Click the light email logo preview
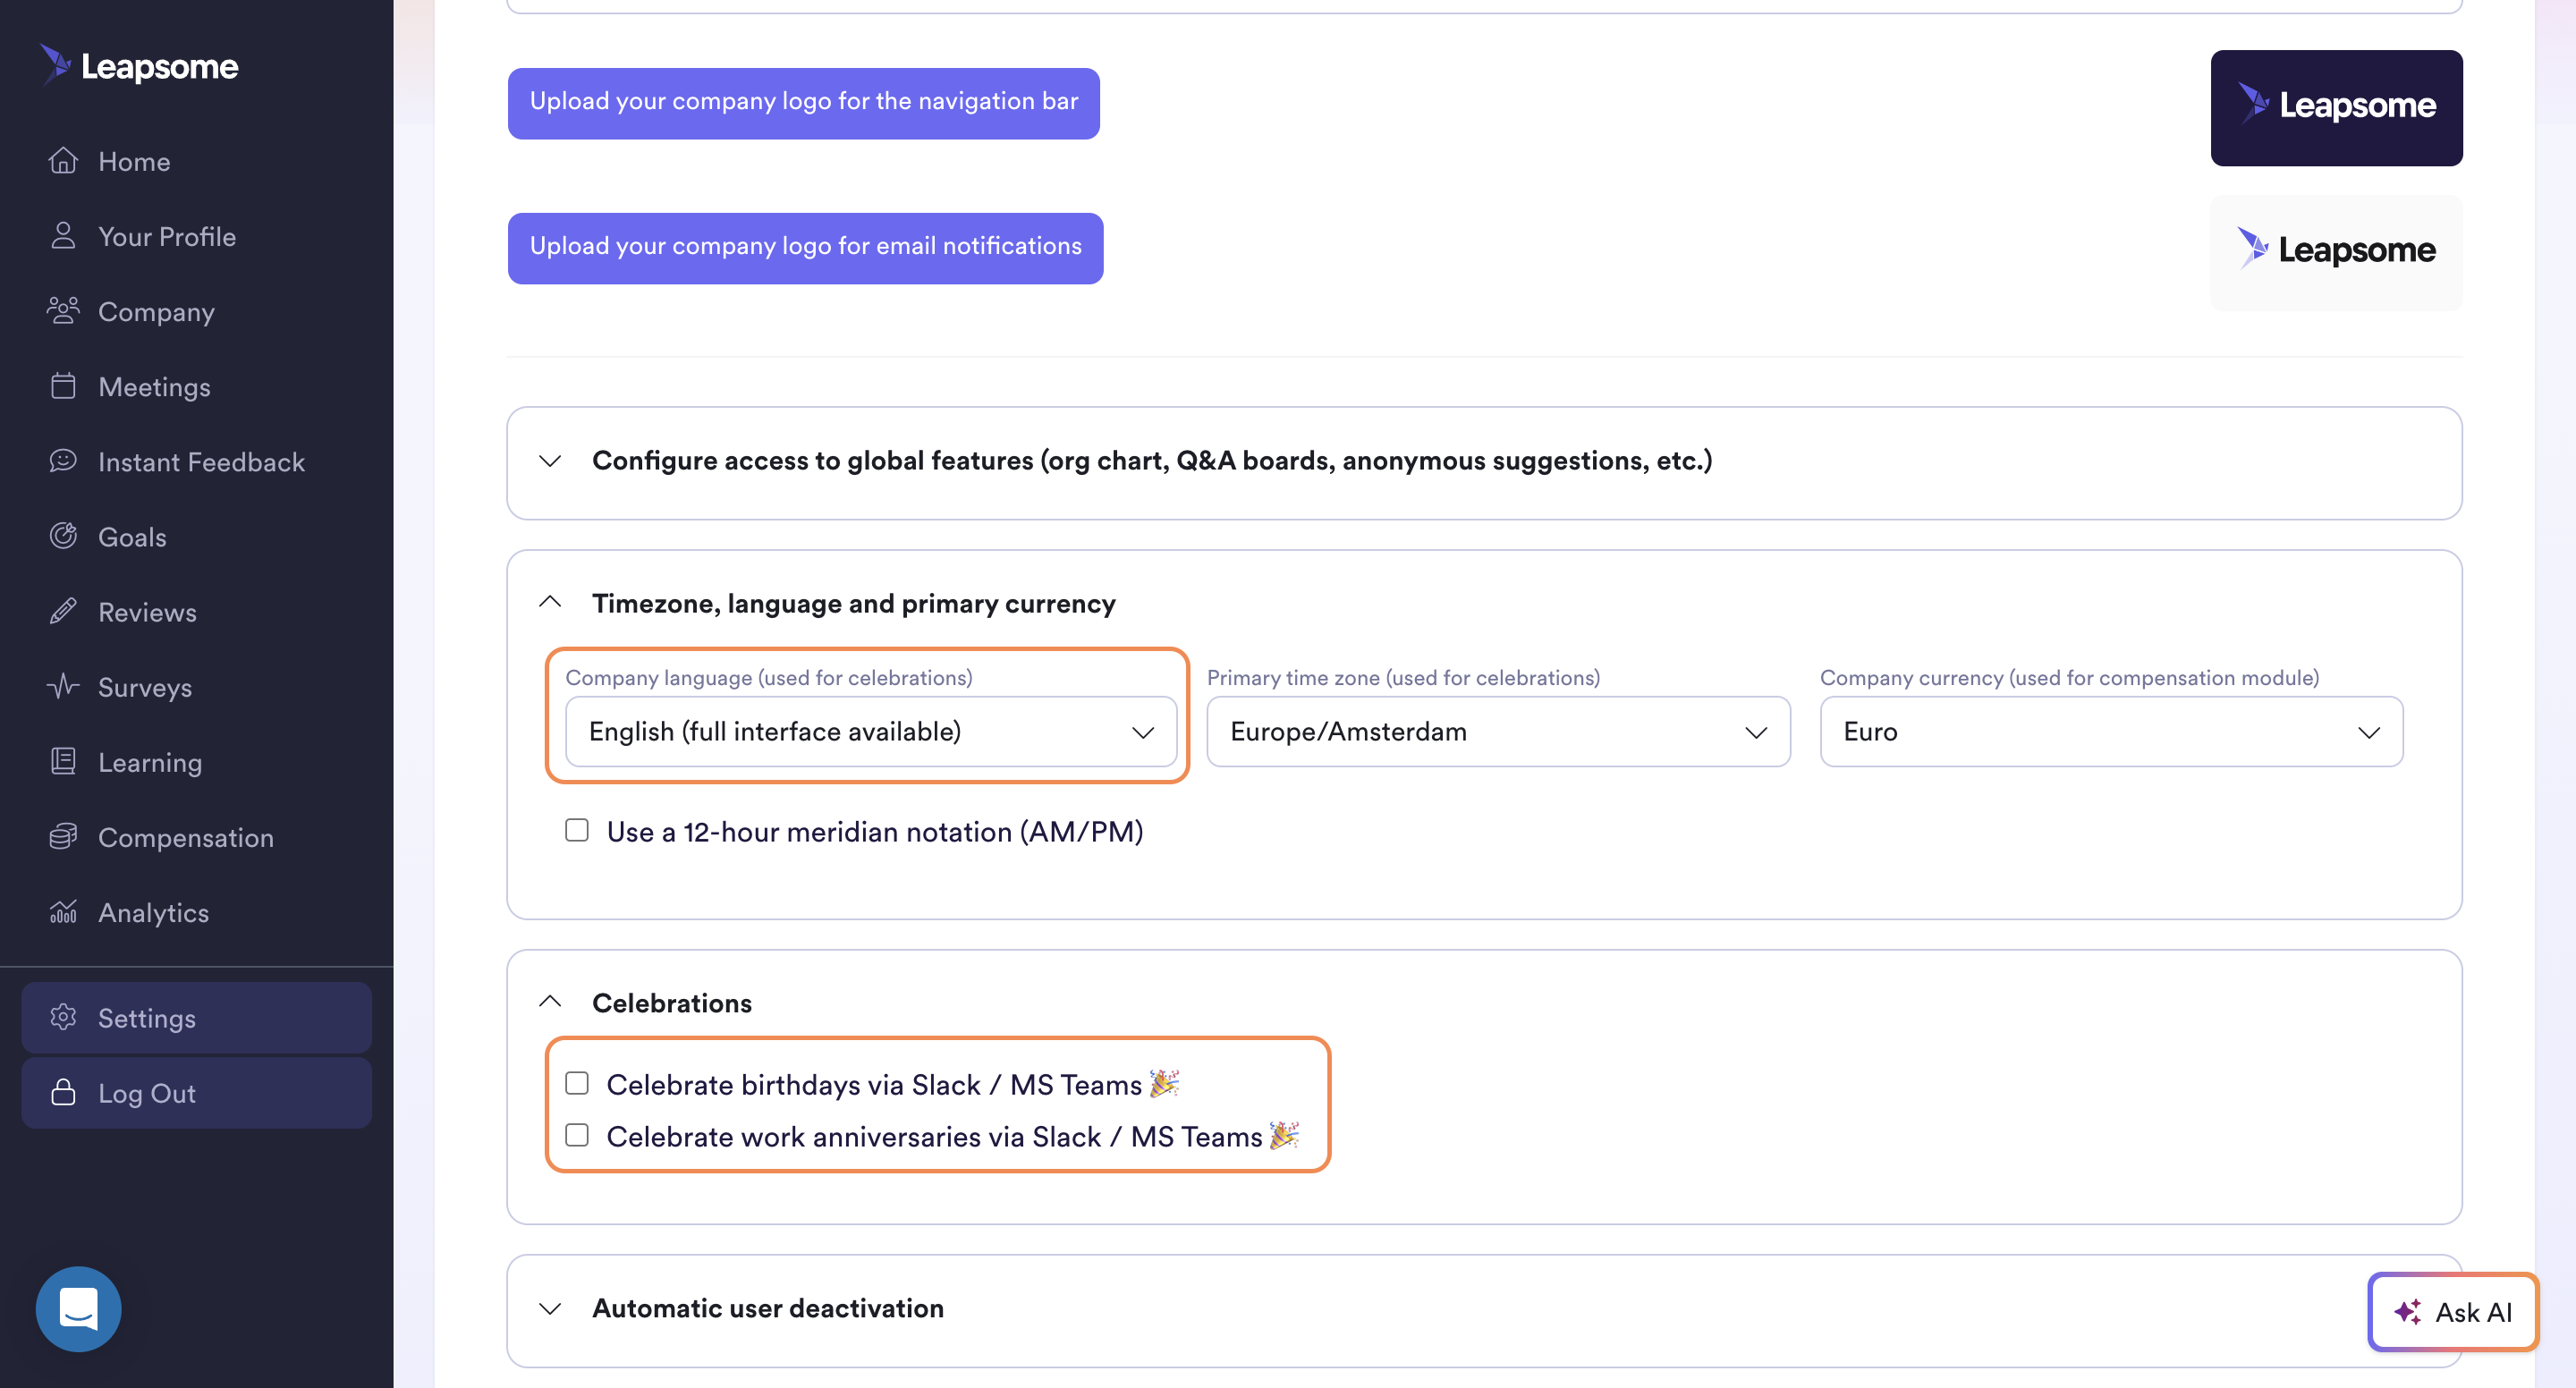2576x1388 pixels. click(x=2337, y=252)
